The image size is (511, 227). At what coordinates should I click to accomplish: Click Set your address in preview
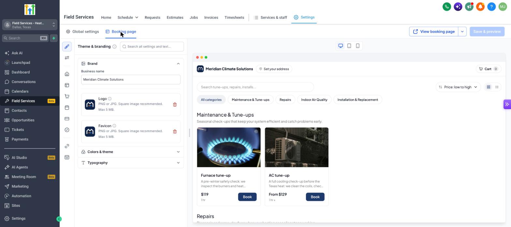274,69
